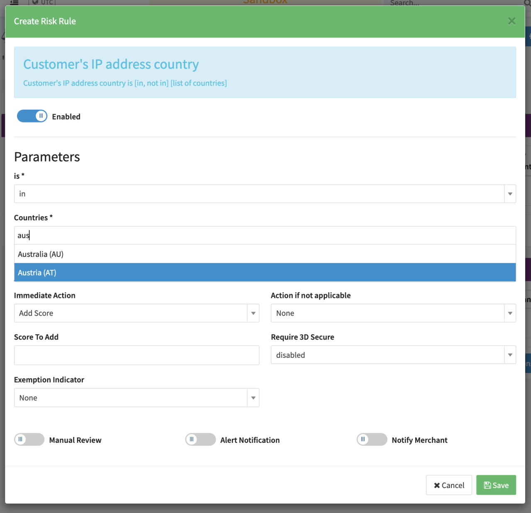Close the Create Risk Rule dialog

pos(512,21)
